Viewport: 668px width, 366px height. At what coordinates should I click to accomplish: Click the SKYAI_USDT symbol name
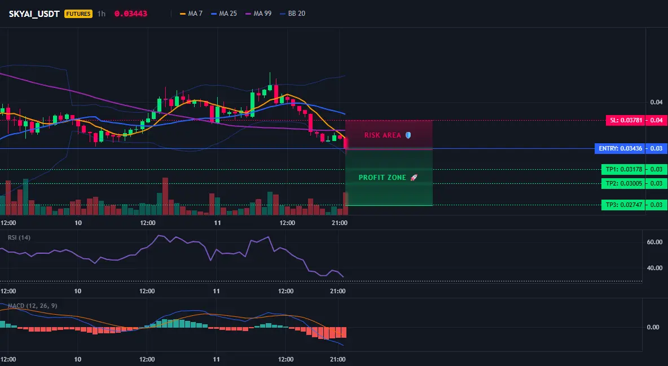(34, 14)
